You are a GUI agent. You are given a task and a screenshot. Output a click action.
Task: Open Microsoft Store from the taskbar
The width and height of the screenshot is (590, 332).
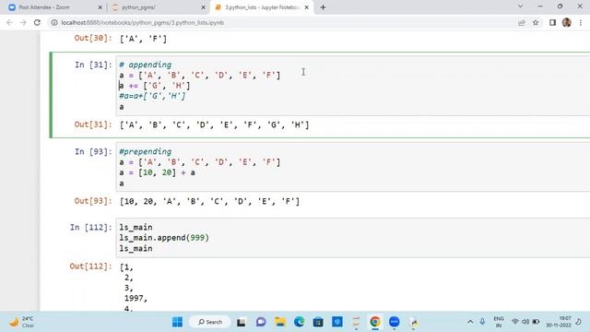318,322
